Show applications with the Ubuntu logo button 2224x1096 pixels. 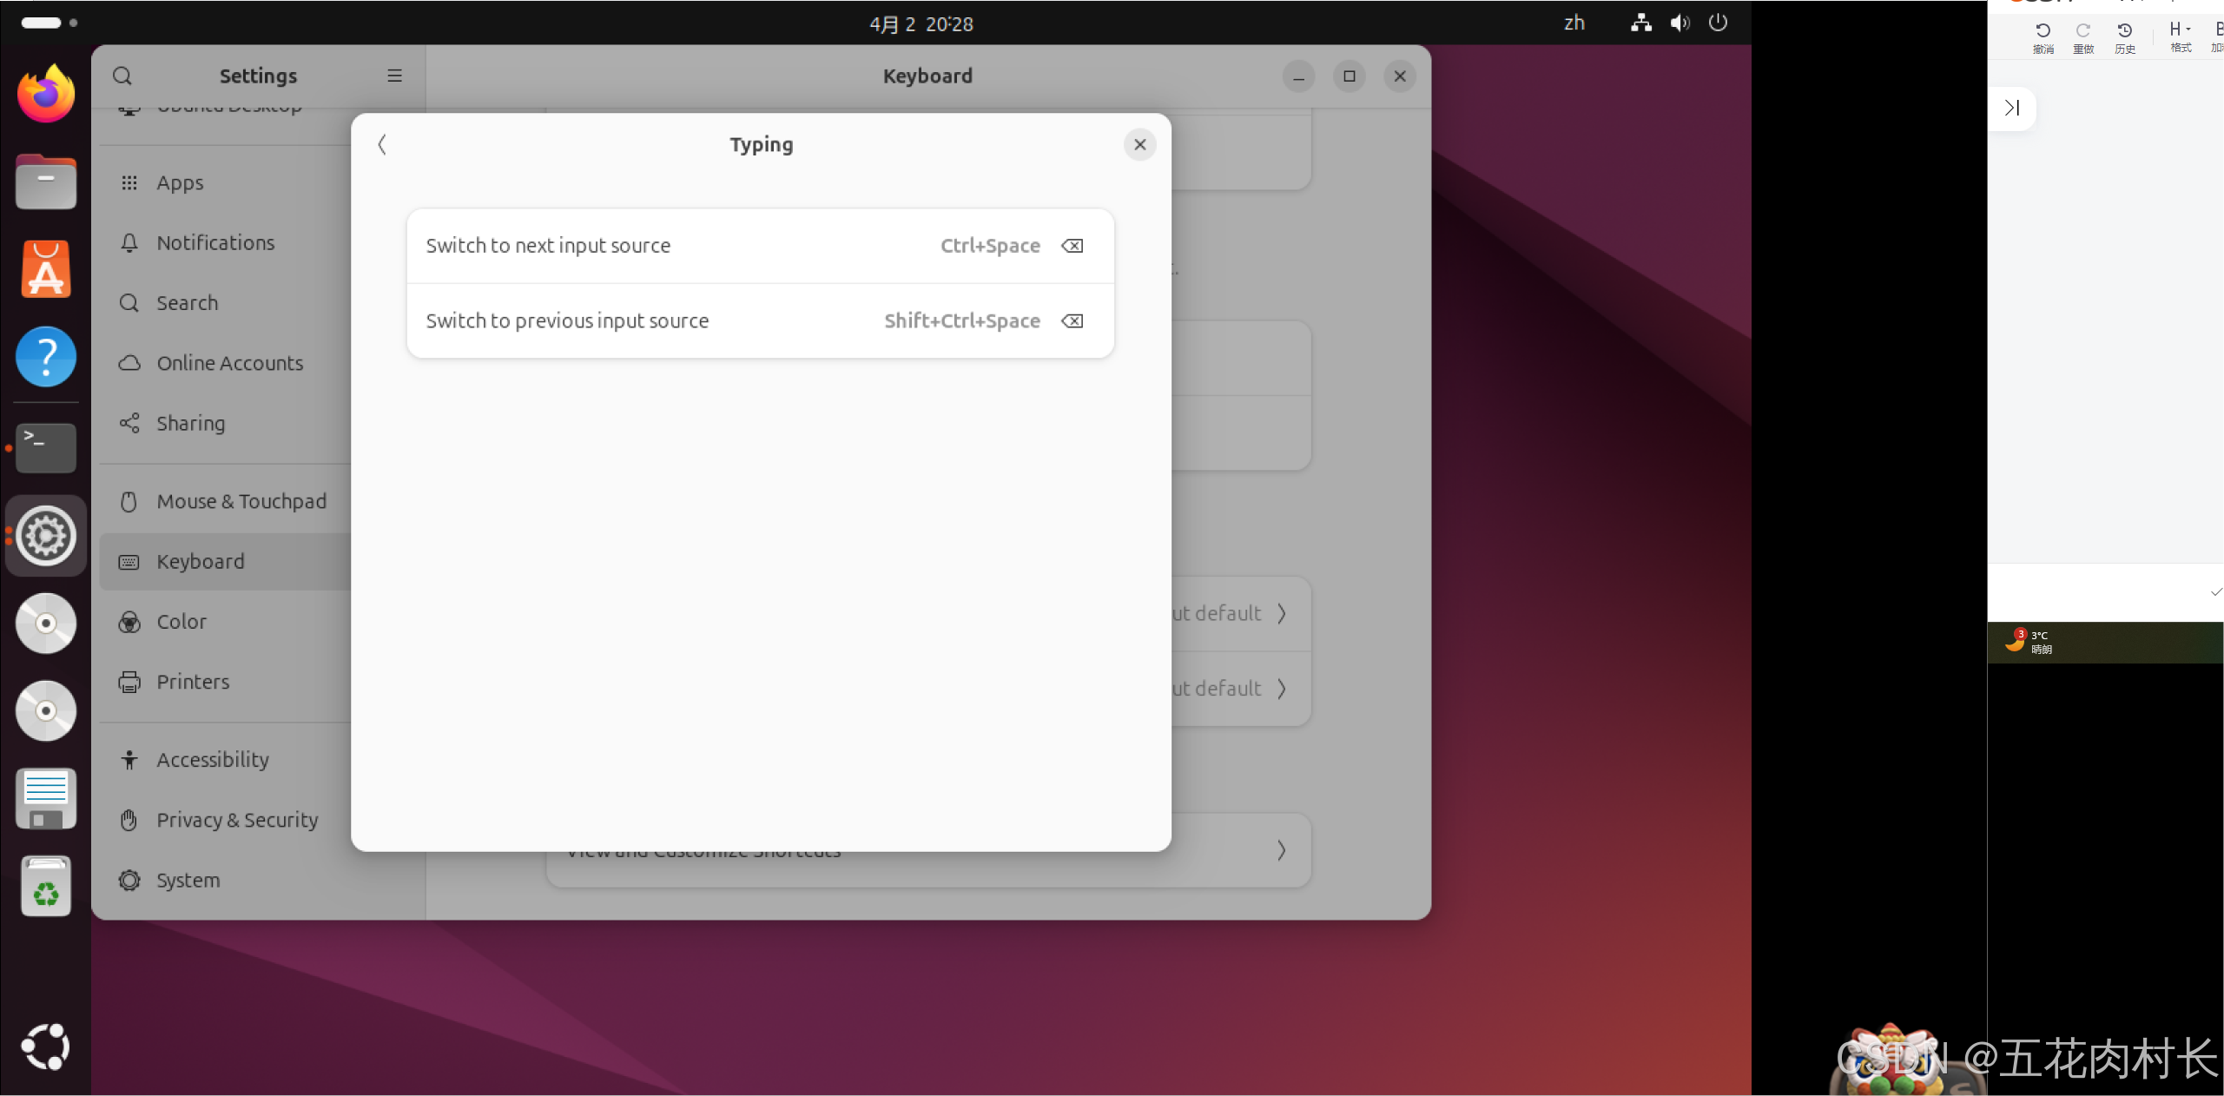coord(46,1046)
